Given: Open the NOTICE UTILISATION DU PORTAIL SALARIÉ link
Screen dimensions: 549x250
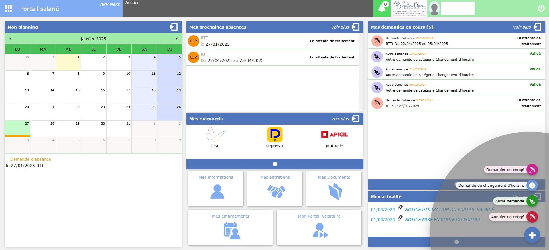Looking at the screenshot, I should (x=449, y=210).
